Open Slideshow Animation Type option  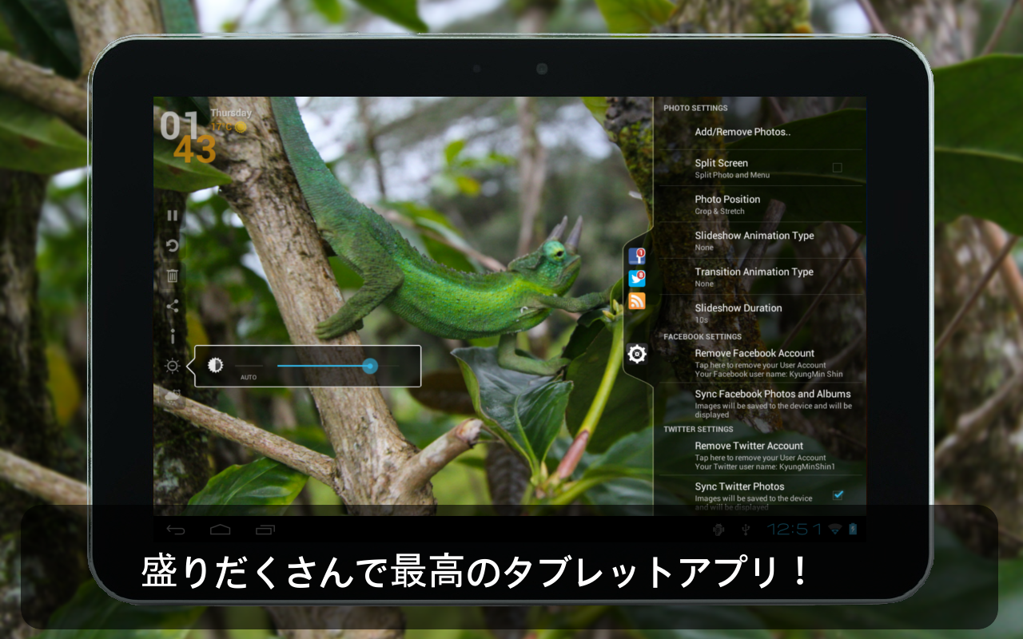point(760,240)
